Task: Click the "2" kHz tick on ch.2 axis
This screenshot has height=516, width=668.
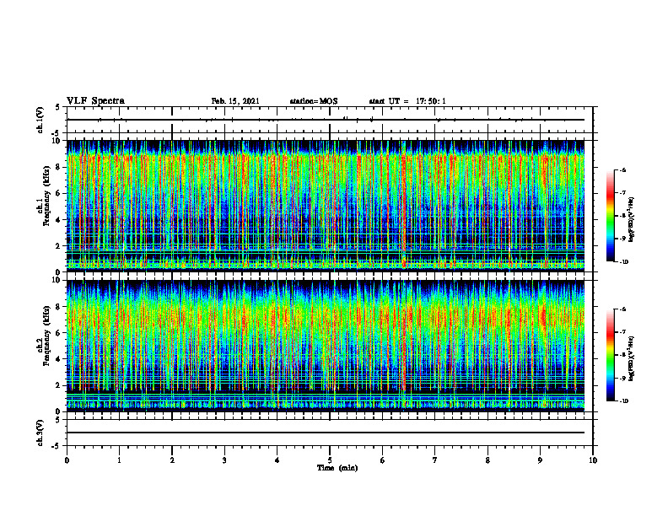Action: [59, 385]
